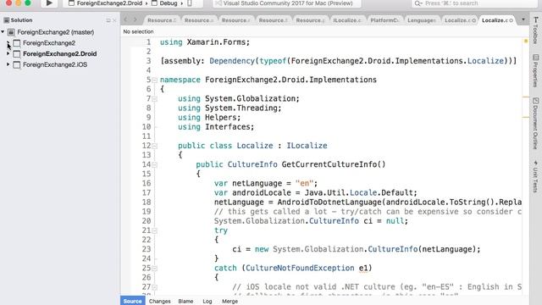Open the tab overflow dropdown arrow

[523, 19]
